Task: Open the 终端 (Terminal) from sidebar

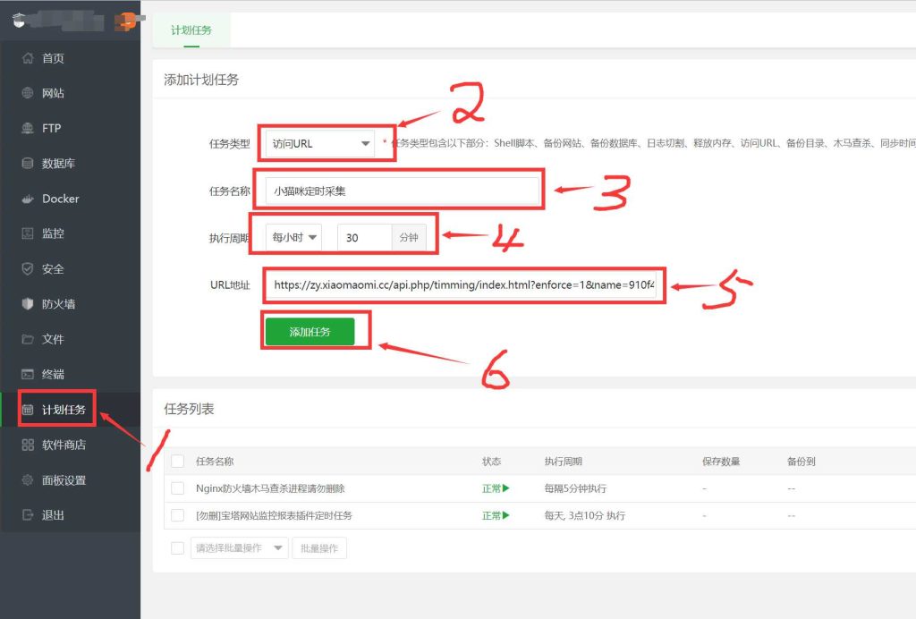Action: (x=54, y=374)
